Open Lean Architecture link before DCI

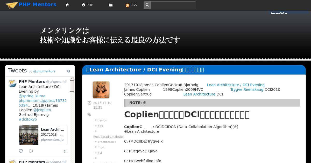click(199, 94)
